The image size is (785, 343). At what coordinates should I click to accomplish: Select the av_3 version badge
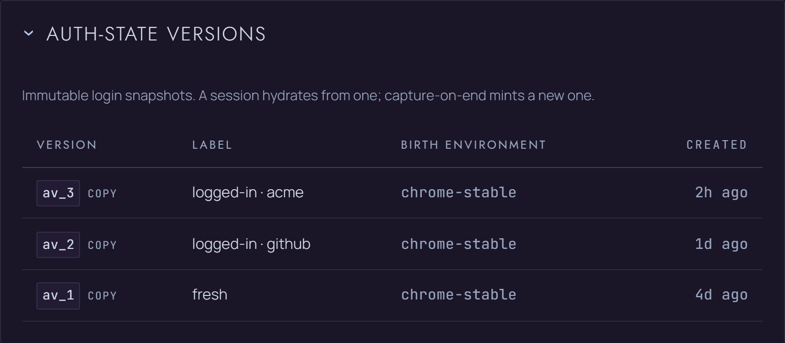(x=58, y=193)
